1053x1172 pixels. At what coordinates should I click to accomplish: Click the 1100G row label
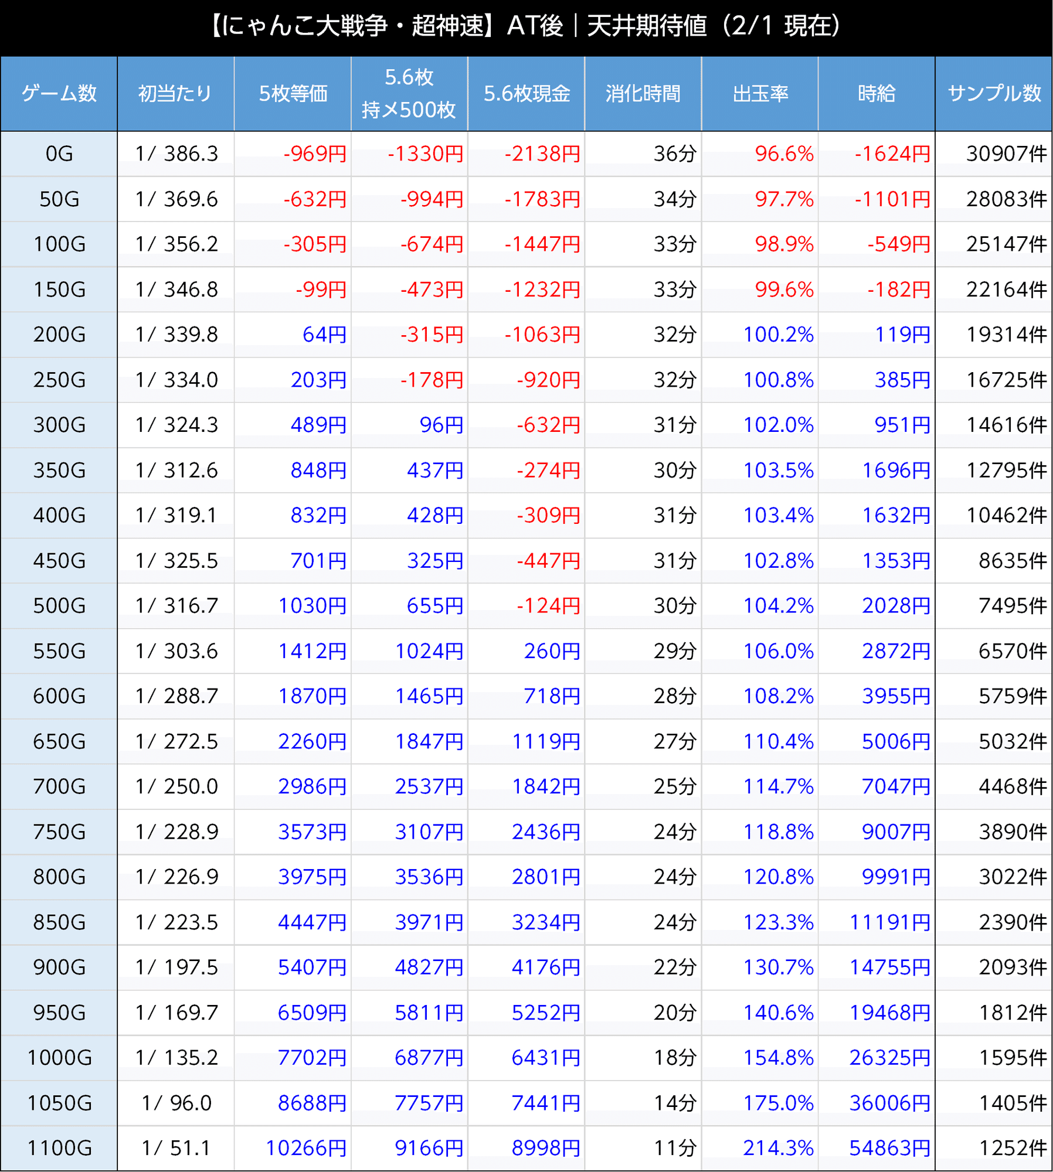pos(59,1148)
